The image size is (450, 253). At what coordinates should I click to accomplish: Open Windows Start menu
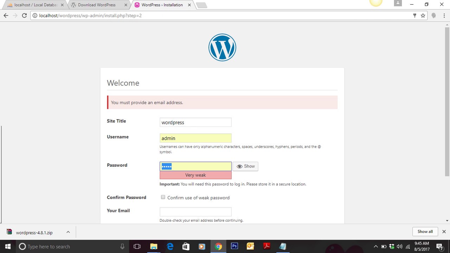8,246
